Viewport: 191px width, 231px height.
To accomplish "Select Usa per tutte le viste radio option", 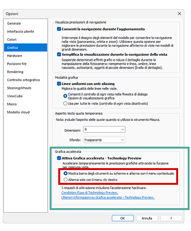I will [x=65, y=103].
